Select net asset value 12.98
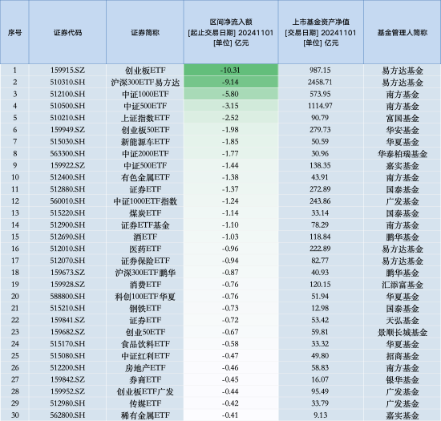Viewport: 441px width, 421px height. (x=321, y=308)
